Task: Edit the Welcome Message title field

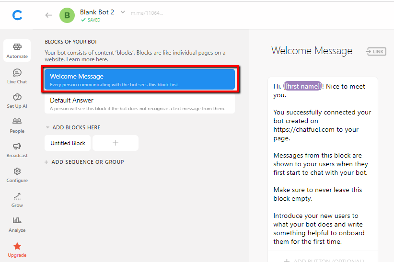Action: (312, 51)
